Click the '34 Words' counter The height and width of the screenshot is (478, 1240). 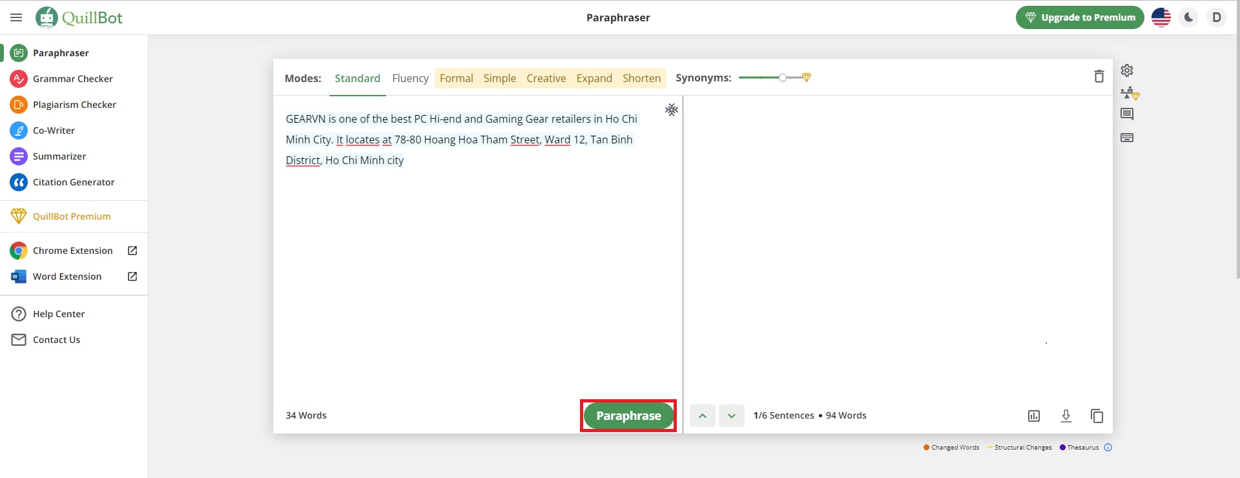pos(306,415)
